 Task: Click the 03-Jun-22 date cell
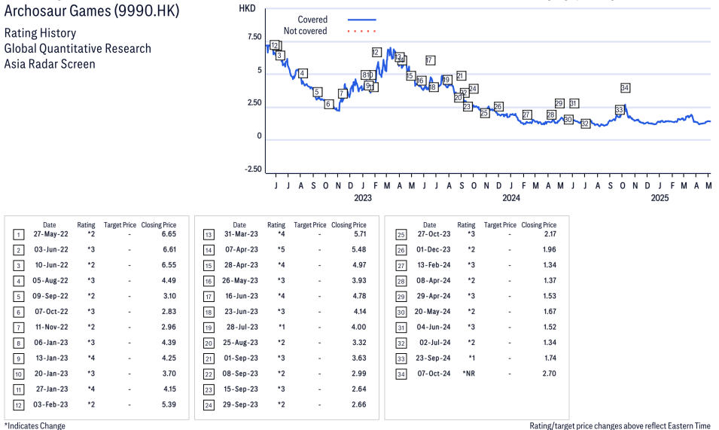click(51, 249)
